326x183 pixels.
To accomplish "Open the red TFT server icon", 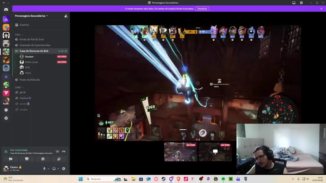I will click(6, 93).
